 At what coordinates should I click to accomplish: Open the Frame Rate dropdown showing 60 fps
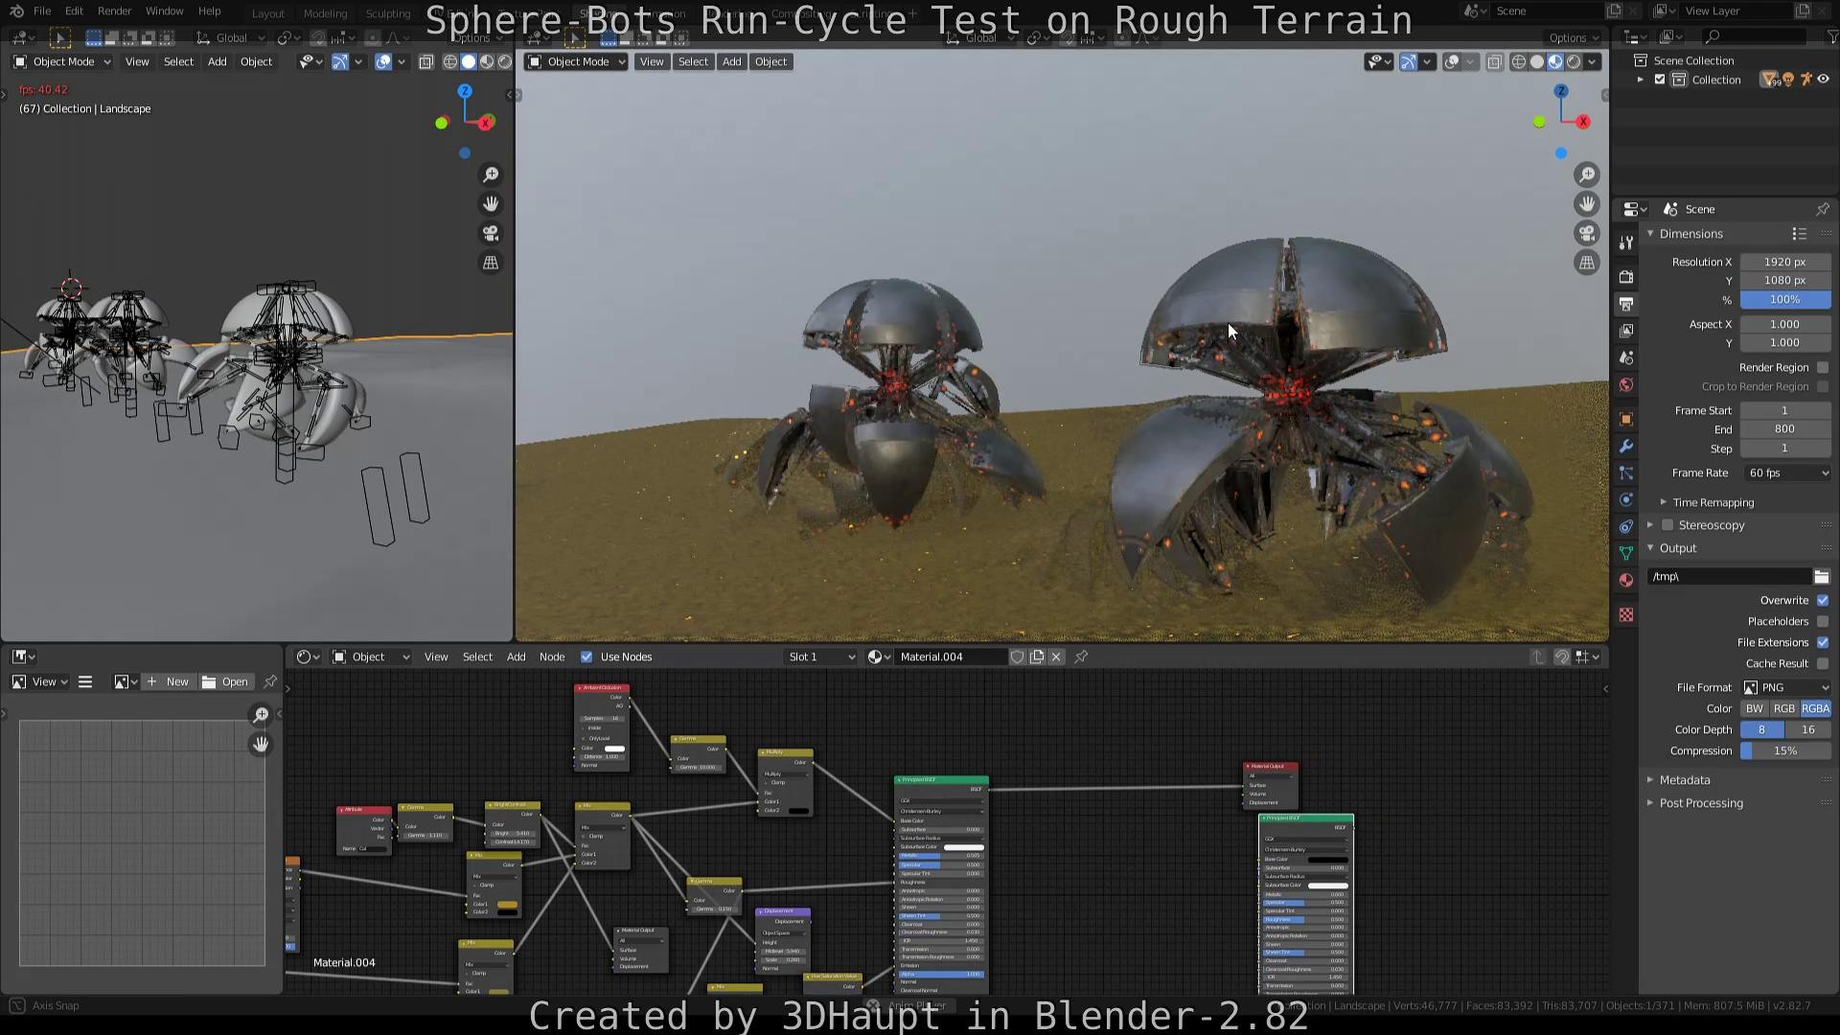(1784, 472)
